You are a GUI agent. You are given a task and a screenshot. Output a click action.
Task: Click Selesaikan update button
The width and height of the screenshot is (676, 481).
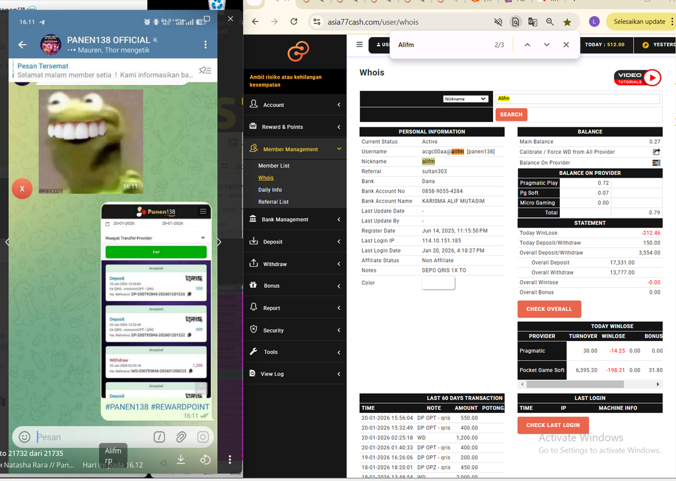pos(639,22)
